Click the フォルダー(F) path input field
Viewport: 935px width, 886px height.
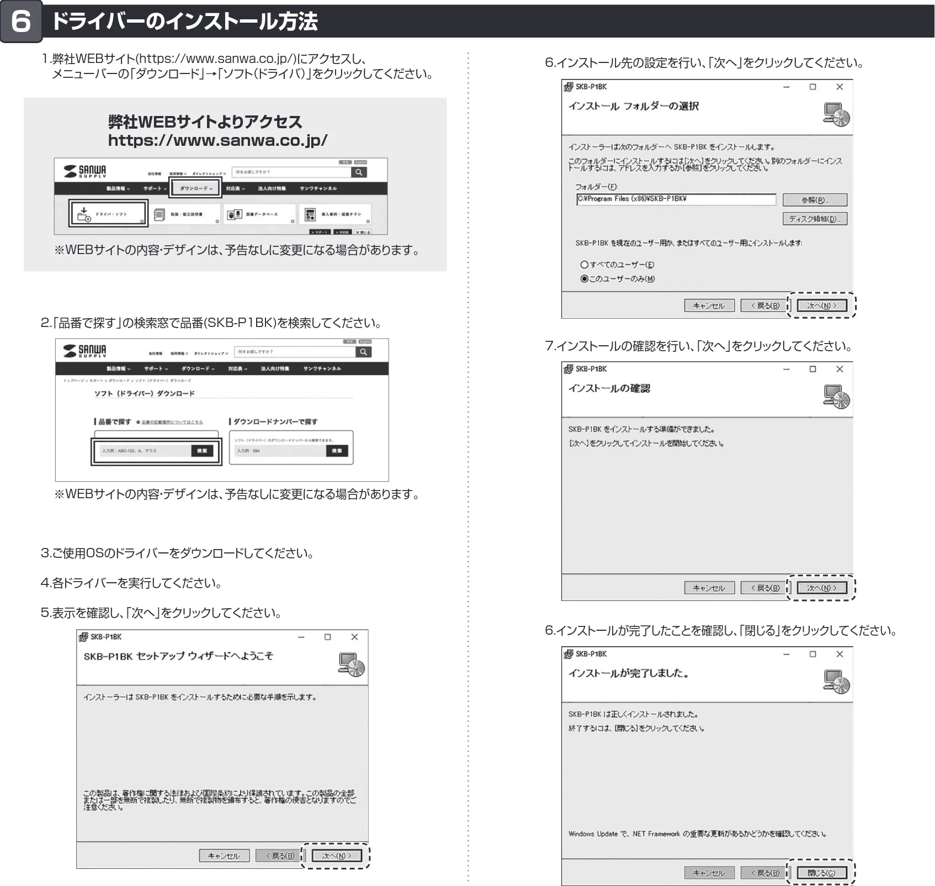(676, 199)
